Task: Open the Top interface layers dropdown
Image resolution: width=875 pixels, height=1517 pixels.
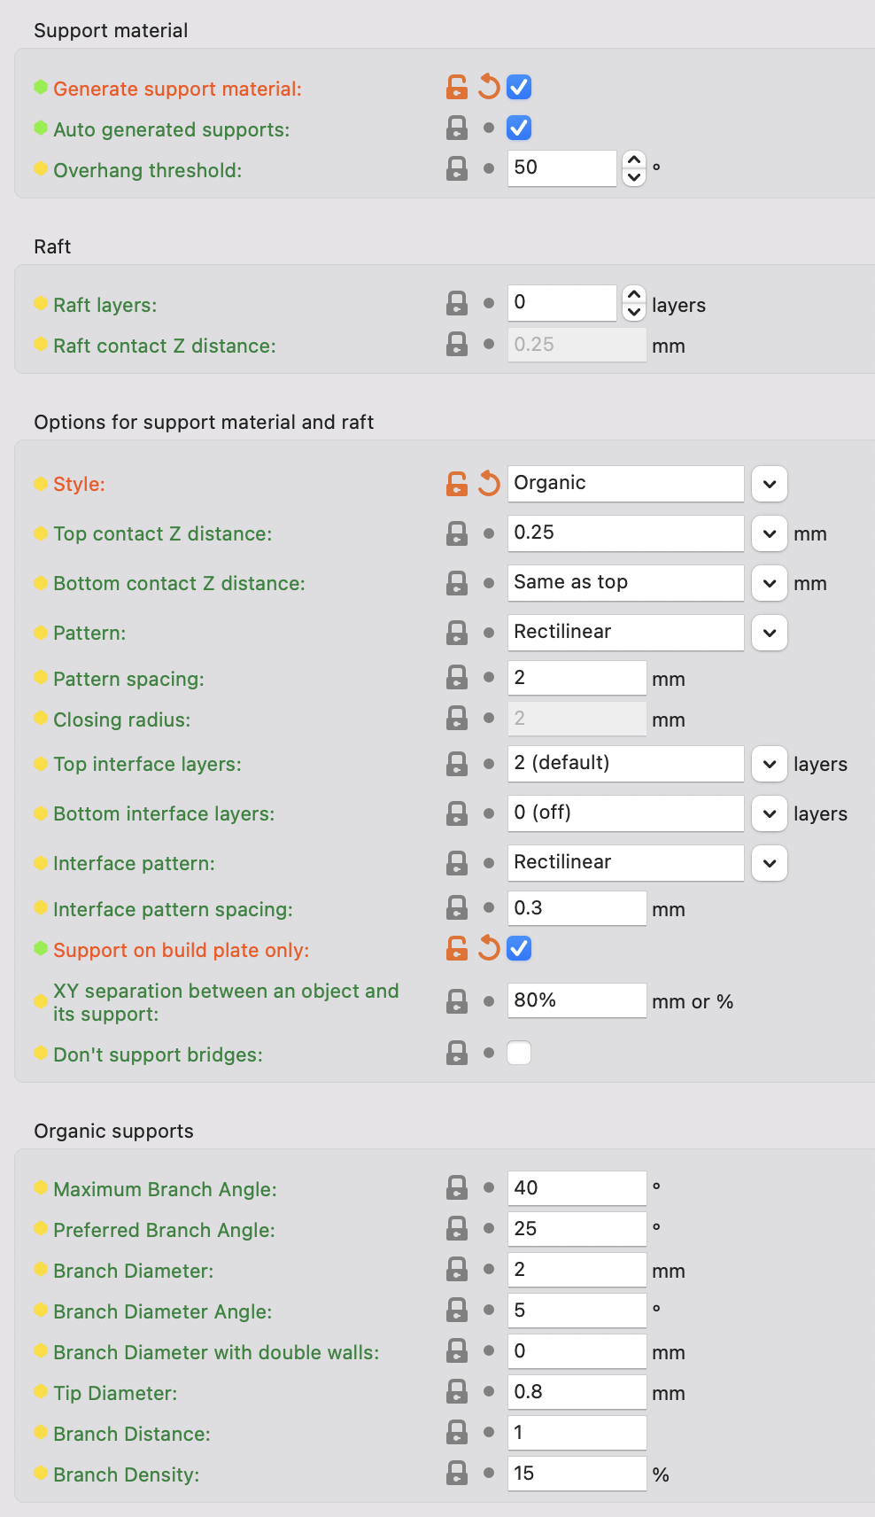Action: 769,764
